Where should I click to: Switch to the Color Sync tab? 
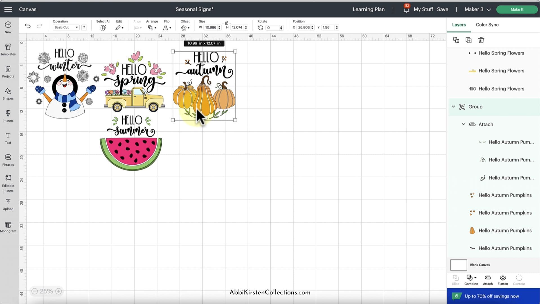487,25
